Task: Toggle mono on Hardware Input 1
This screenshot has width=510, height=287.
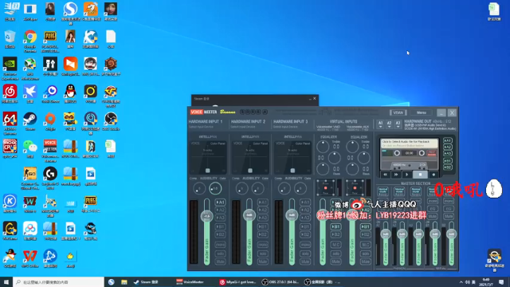Action: (220, 245)
